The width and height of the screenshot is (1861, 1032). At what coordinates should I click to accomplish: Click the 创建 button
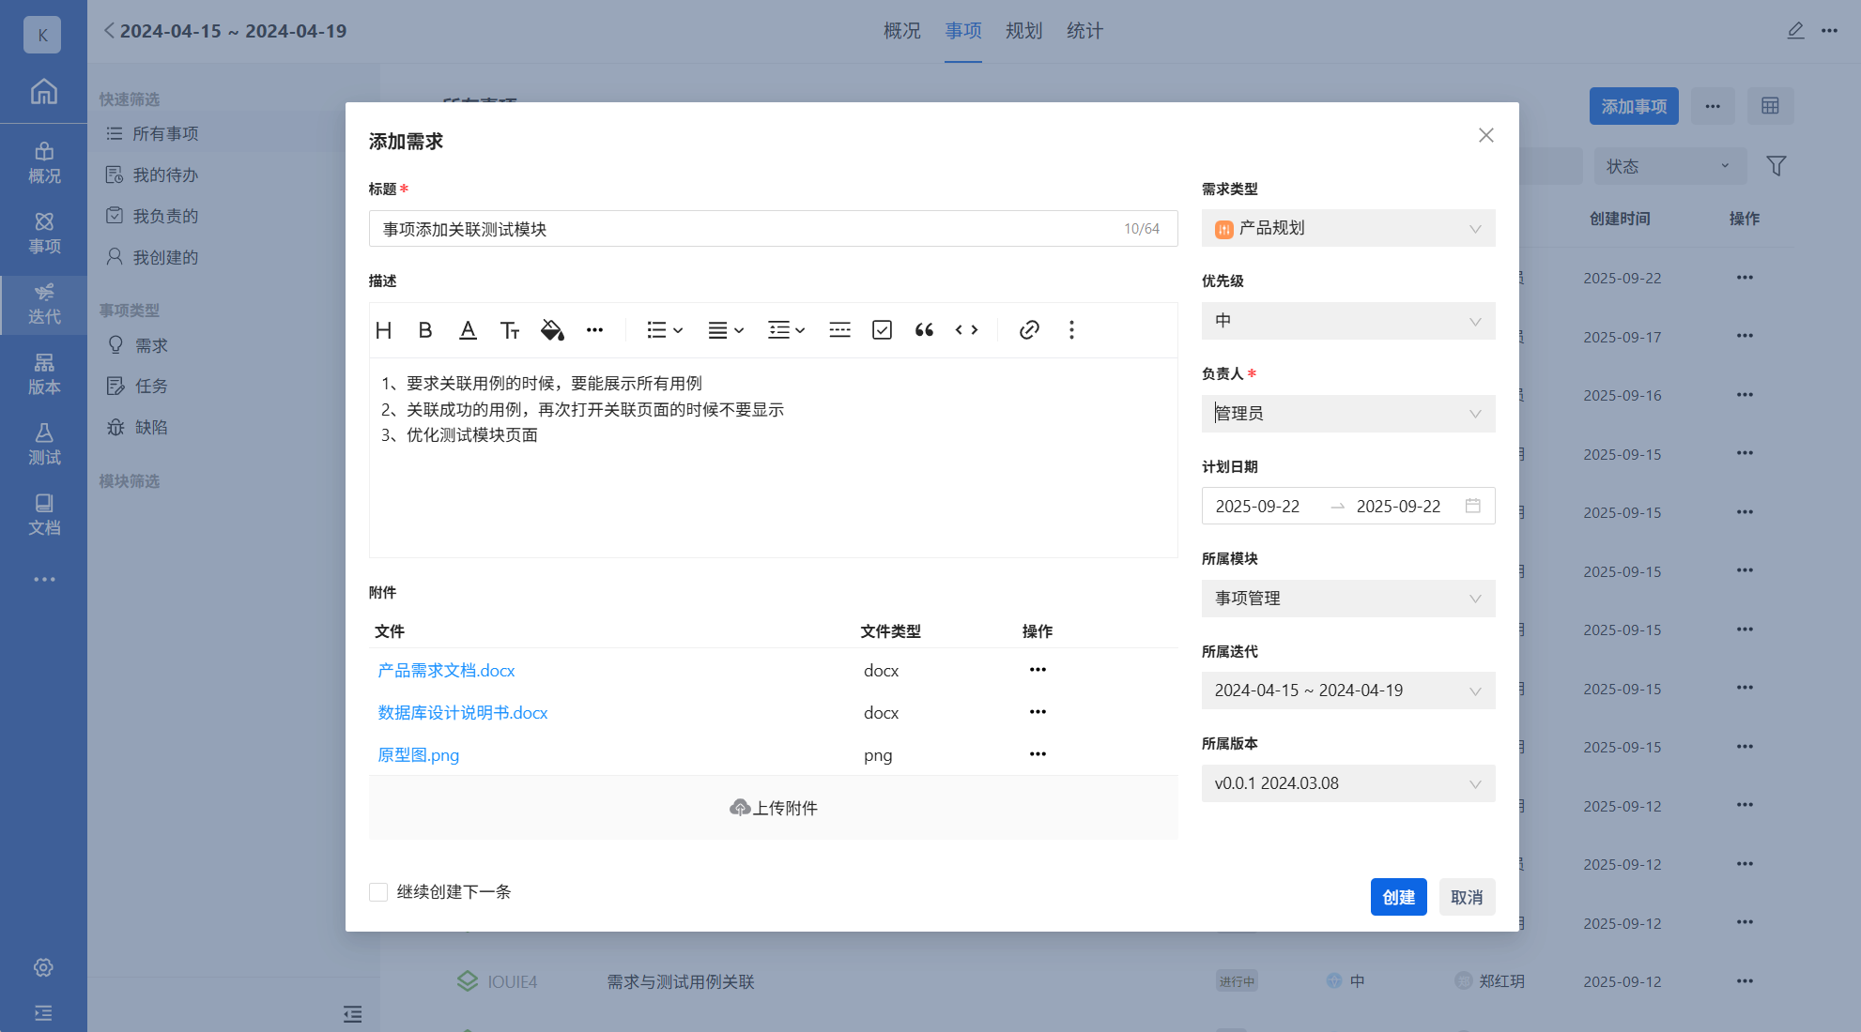point(1398,897)
